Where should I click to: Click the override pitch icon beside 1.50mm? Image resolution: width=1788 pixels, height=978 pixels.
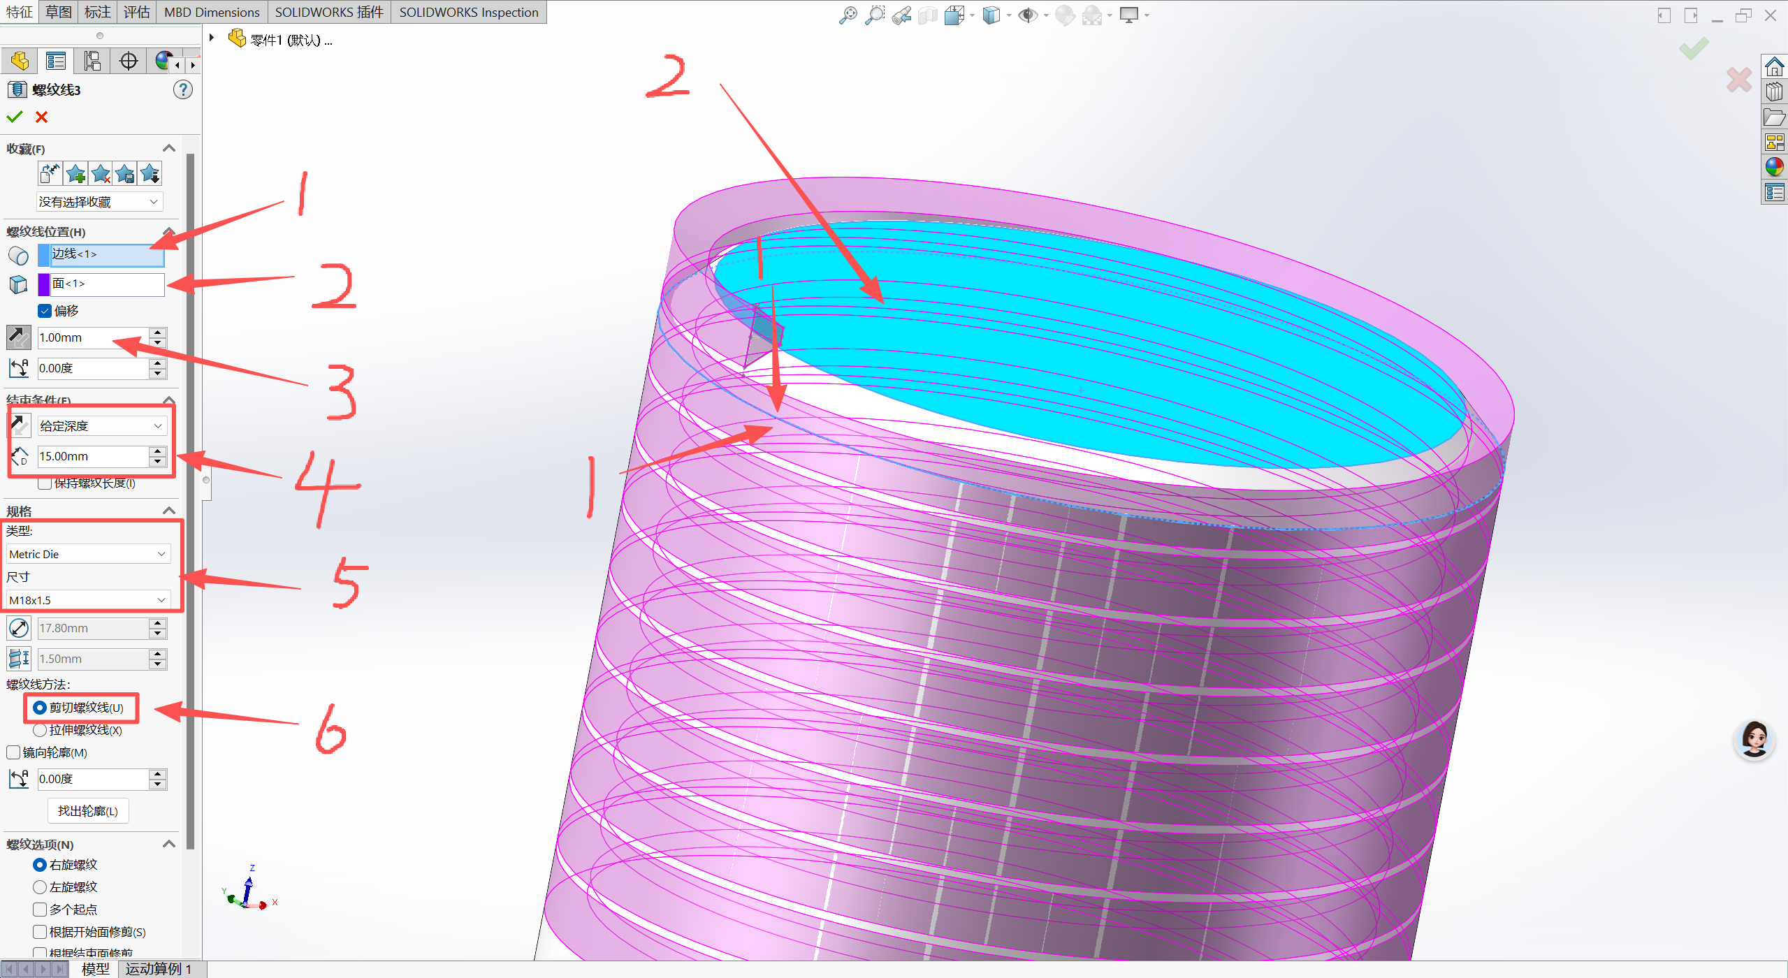(x=19, y=659)
